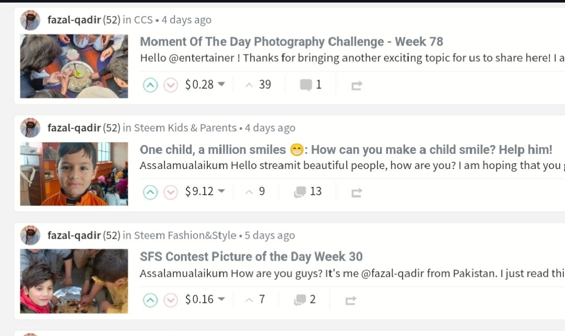Screen dimensions: 565x336
Task: Open the Moment Of The Day Photography Challenge post
Action: point(291,41)
